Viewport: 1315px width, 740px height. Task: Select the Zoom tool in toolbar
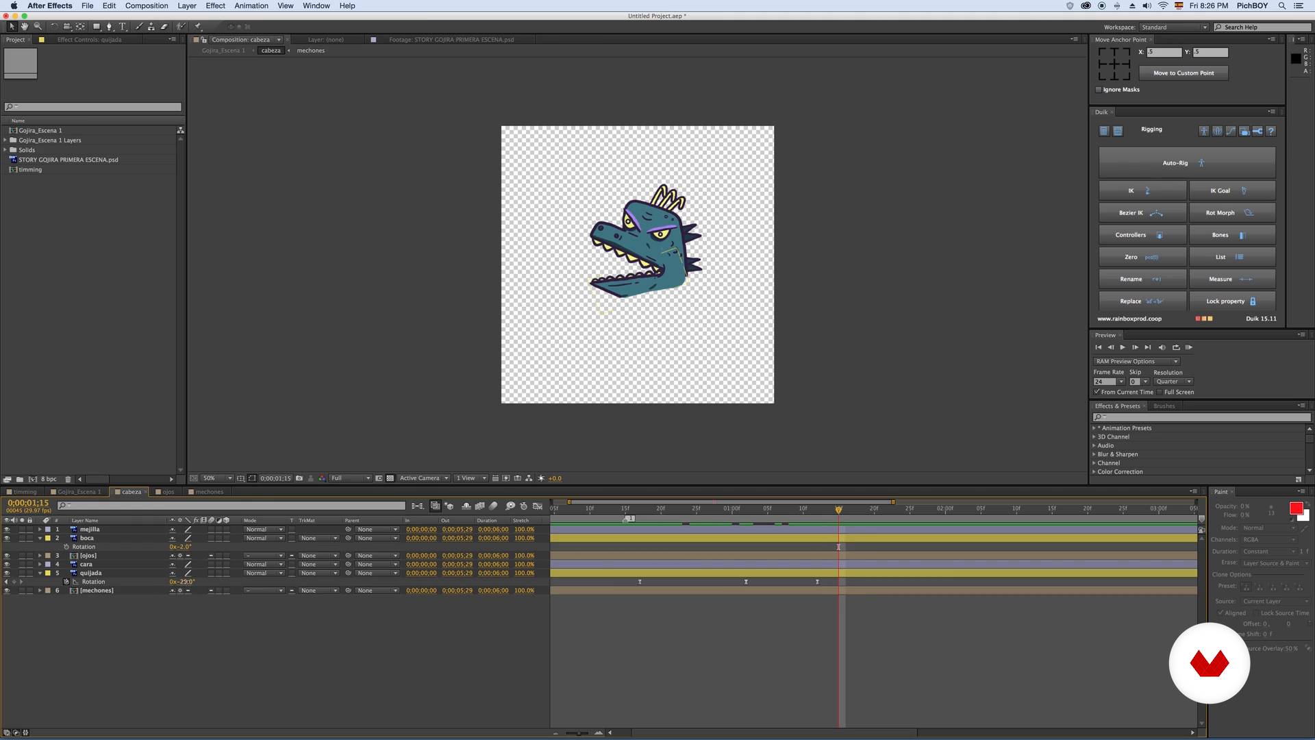38,27
